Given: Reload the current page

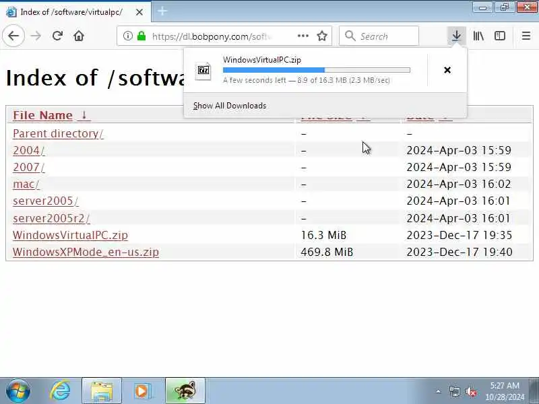Looking at the screenshot, I should 57,36.
